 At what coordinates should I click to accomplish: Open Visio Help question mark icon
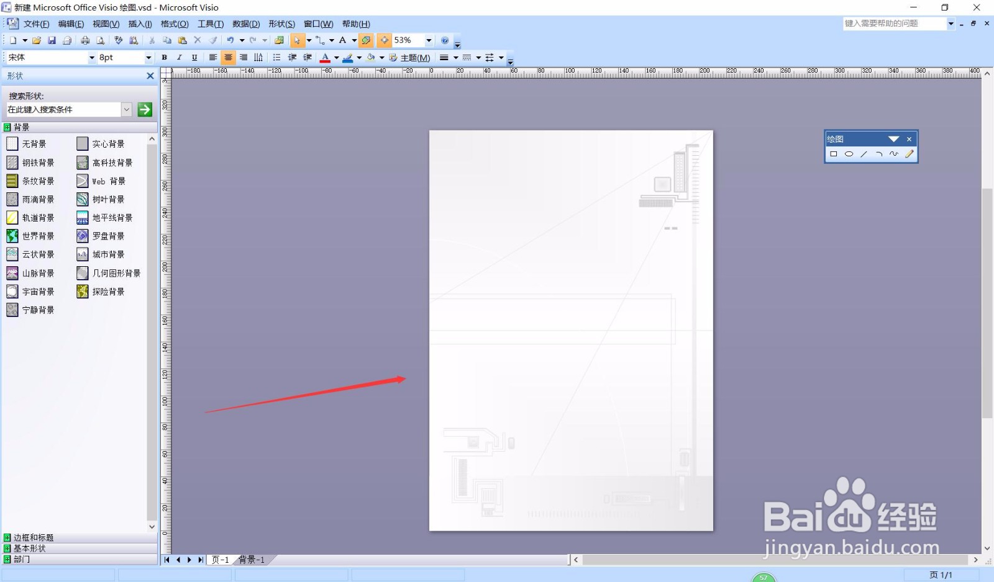coord(445,40)
